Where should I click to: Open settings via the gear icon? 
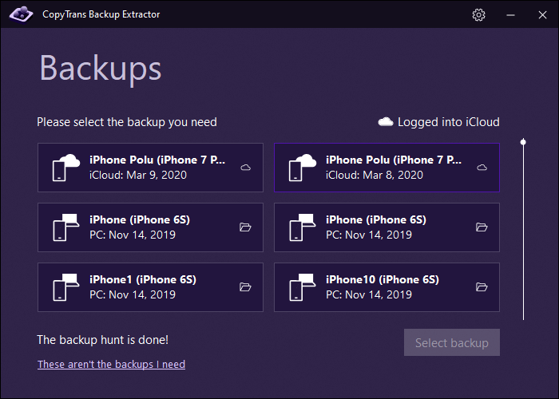478,14
